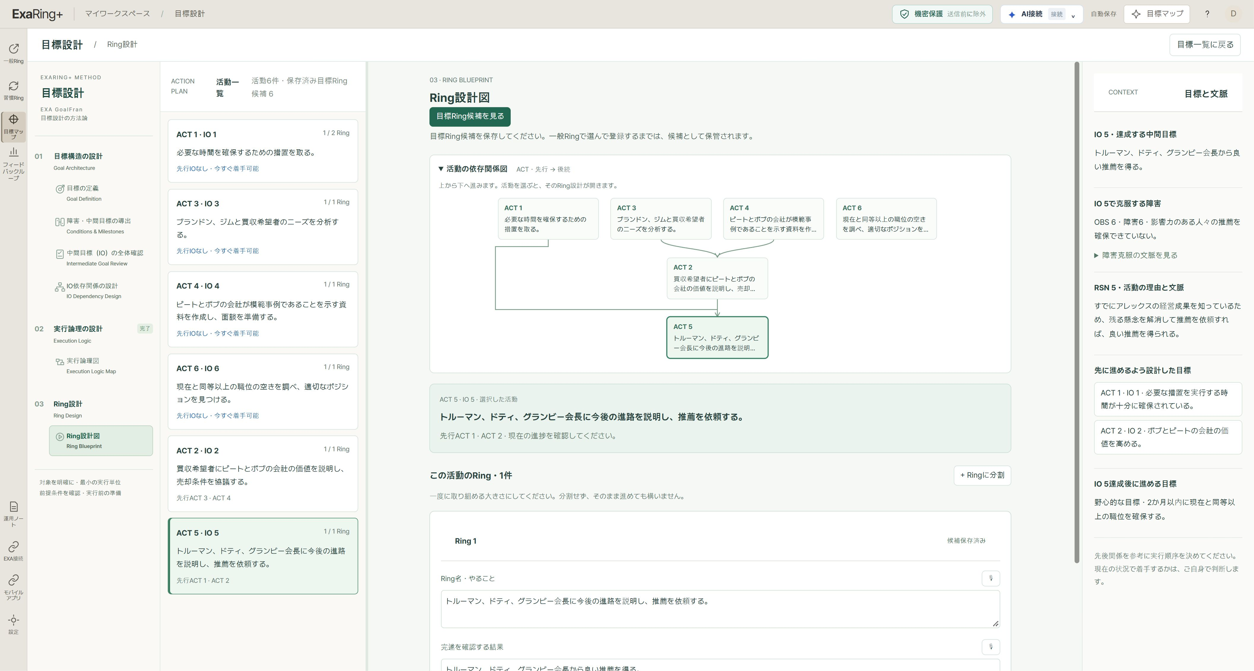1254x671 pixels.
Task: Click 目標Ring候補を見る button
Action: click(470, 116)
